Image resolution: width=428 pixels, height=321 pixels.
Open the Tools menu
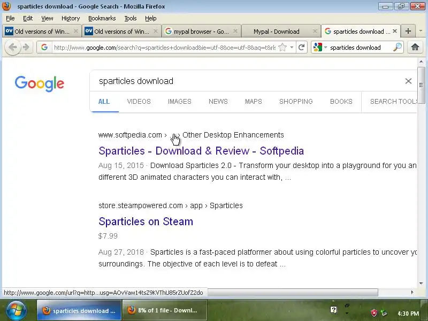click(131, 18)
